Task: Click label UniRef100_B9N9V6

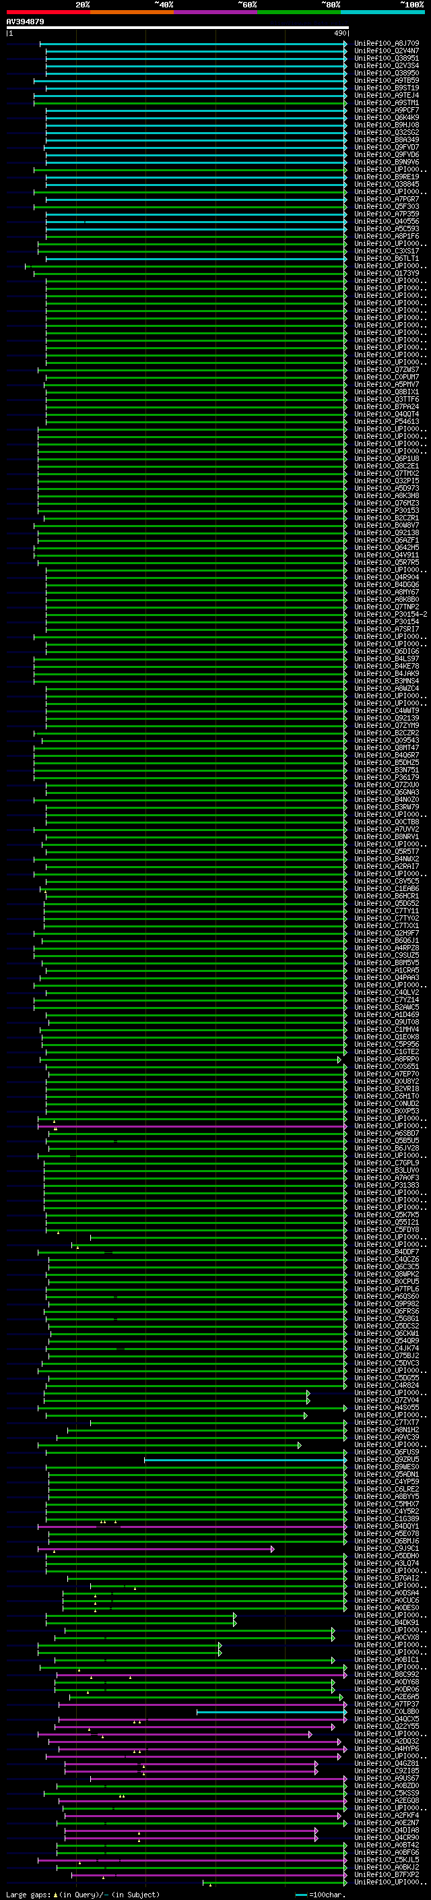Action: tap(387, 162)
